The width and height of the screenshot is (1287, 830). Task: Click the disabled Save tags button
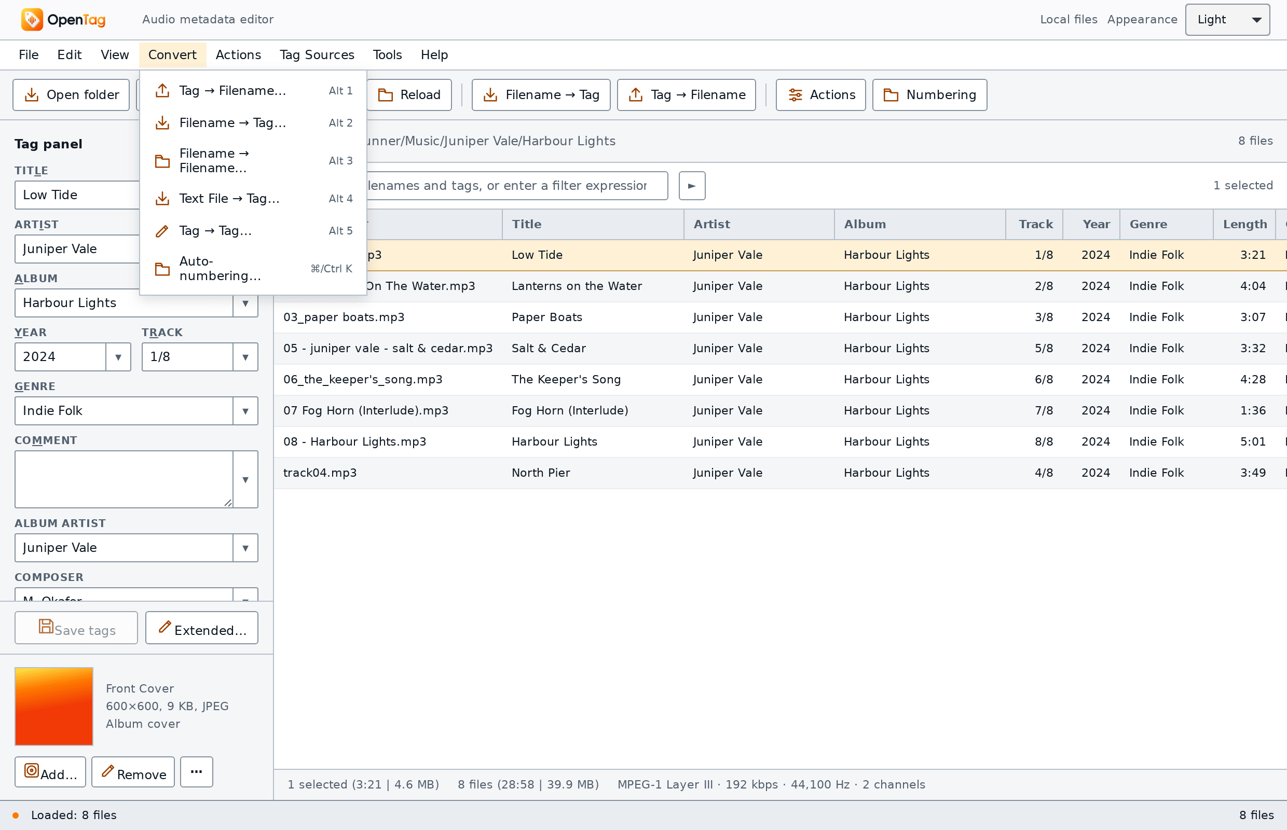(x=76, y=627)
